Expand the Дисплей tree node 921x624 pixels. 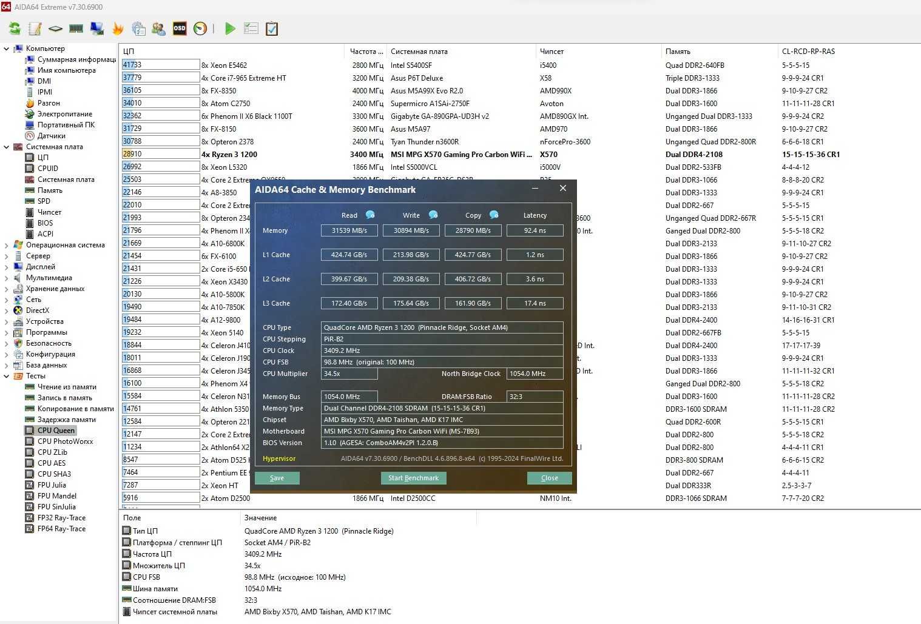click(x=7, y=267)
